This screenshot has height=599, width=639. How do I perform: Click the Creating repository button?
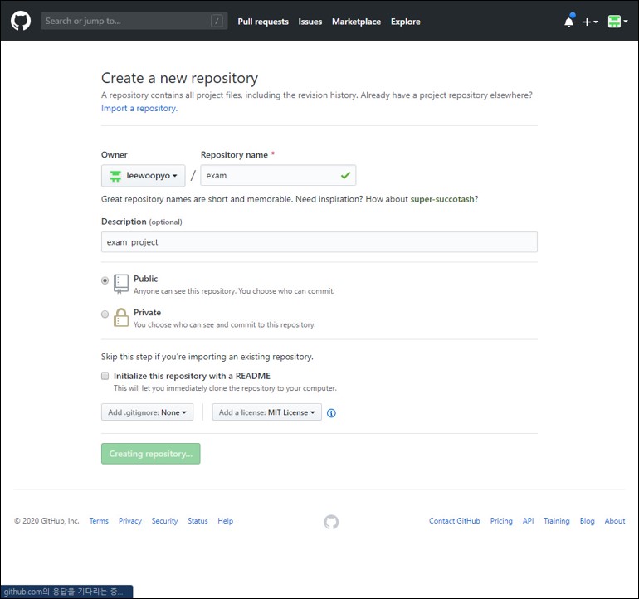(x=151, y=454)
